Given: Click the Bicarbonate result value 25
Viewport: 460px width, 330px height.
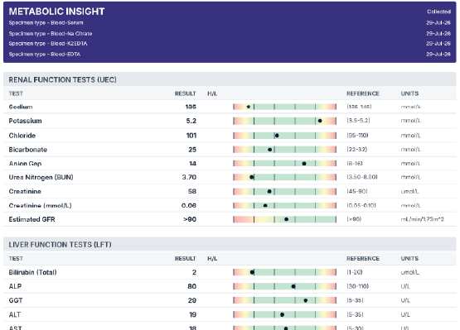Looking at the screenshot, I should coord(192,150).
